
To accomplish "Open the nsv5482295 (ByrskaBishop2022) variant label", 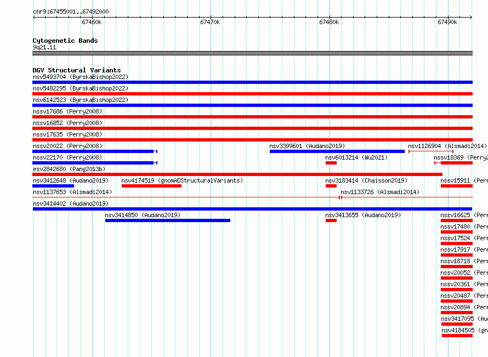I will tap(81, 88).
